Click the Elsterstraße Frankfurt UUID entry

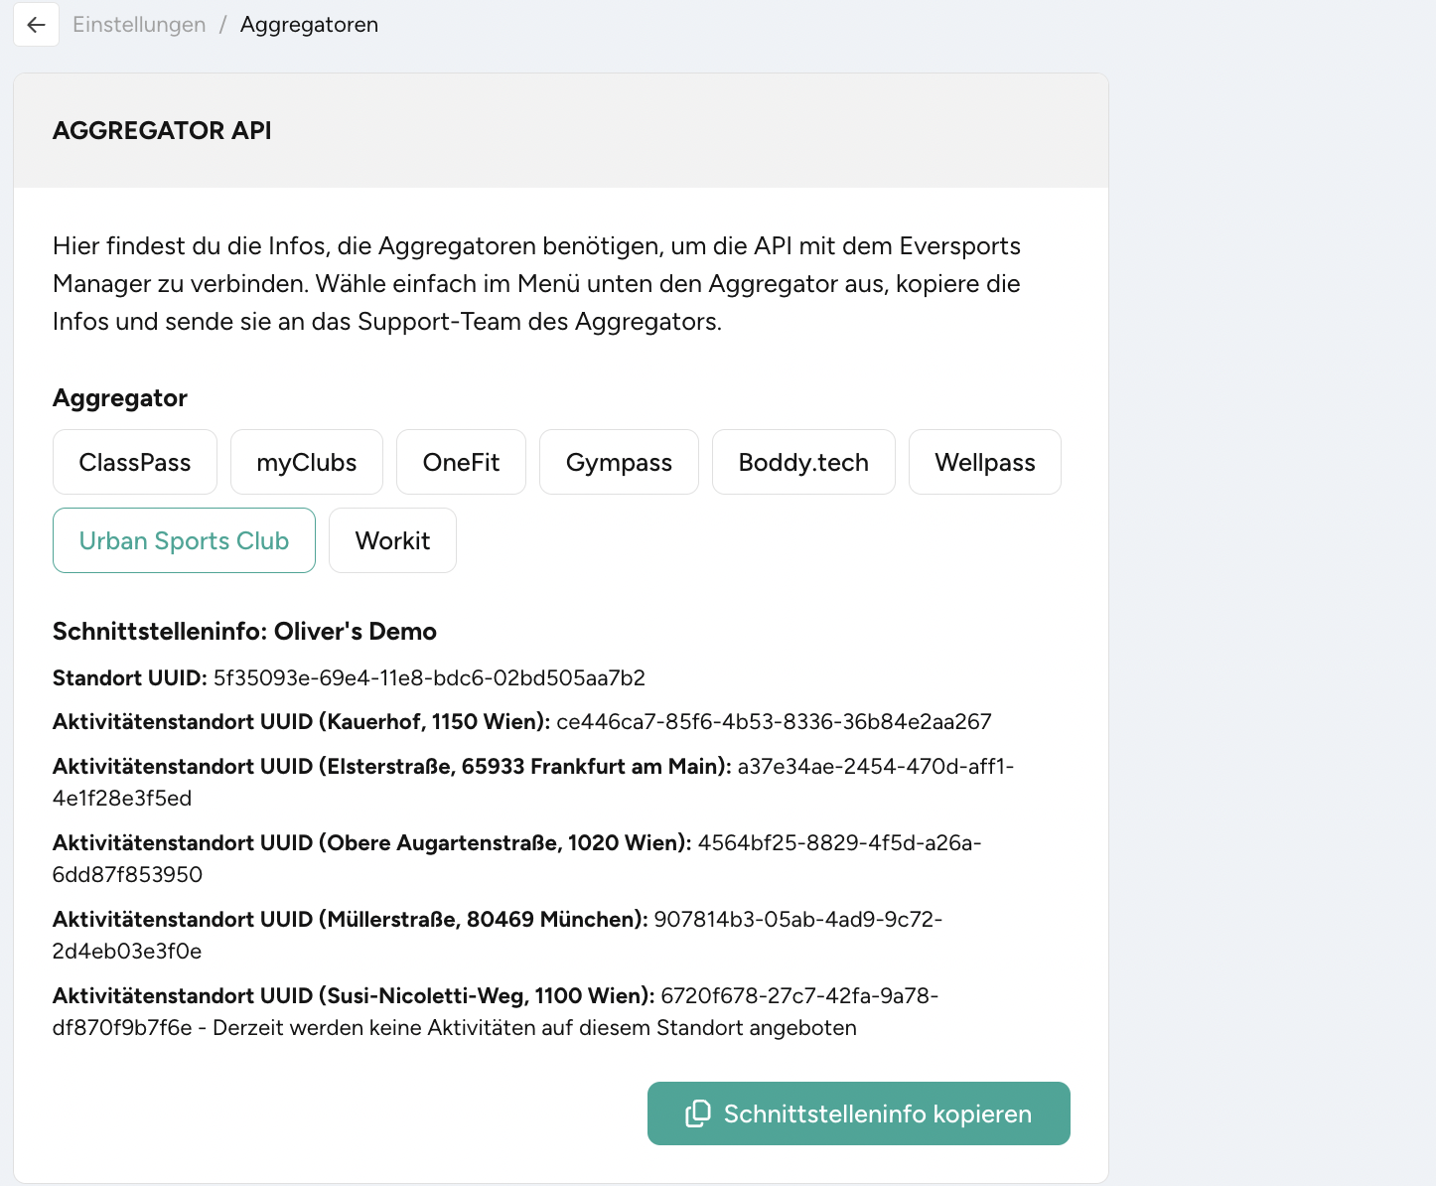pos(533,782)
